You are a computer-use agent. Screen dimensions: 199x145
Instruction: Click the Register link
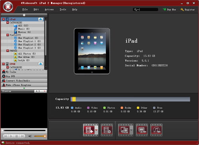click(188, 10)
